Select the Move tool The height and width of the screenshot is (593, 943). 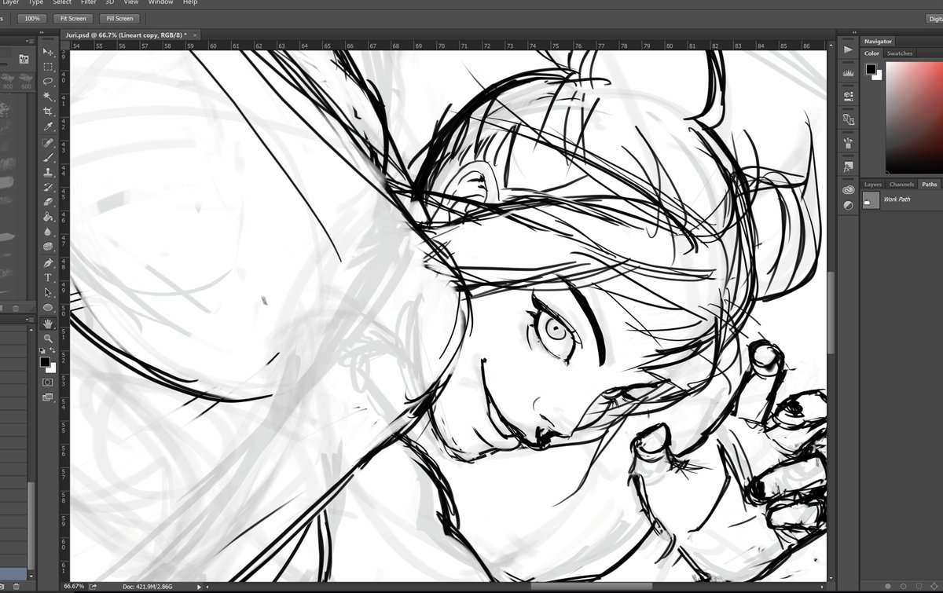click(48, 52)
